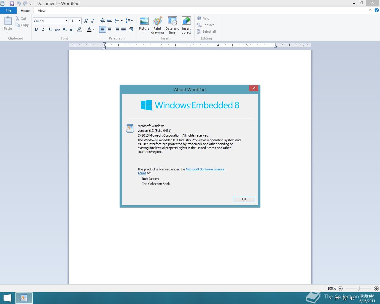Click the font color A swatch

tap(89, 29)
